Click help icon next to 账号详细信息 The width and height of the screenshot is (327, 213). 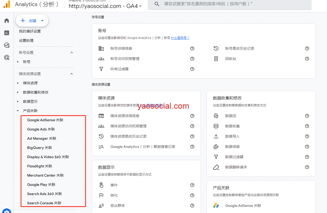192,48
